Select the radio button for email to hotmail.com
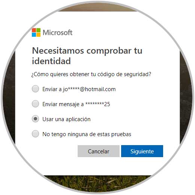This screenshot has width=195, height=195. coord(35,89)
